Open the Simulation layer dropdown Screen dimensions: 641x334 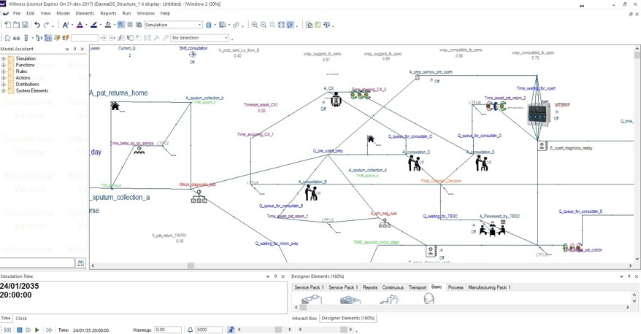[x=199, y=25]
